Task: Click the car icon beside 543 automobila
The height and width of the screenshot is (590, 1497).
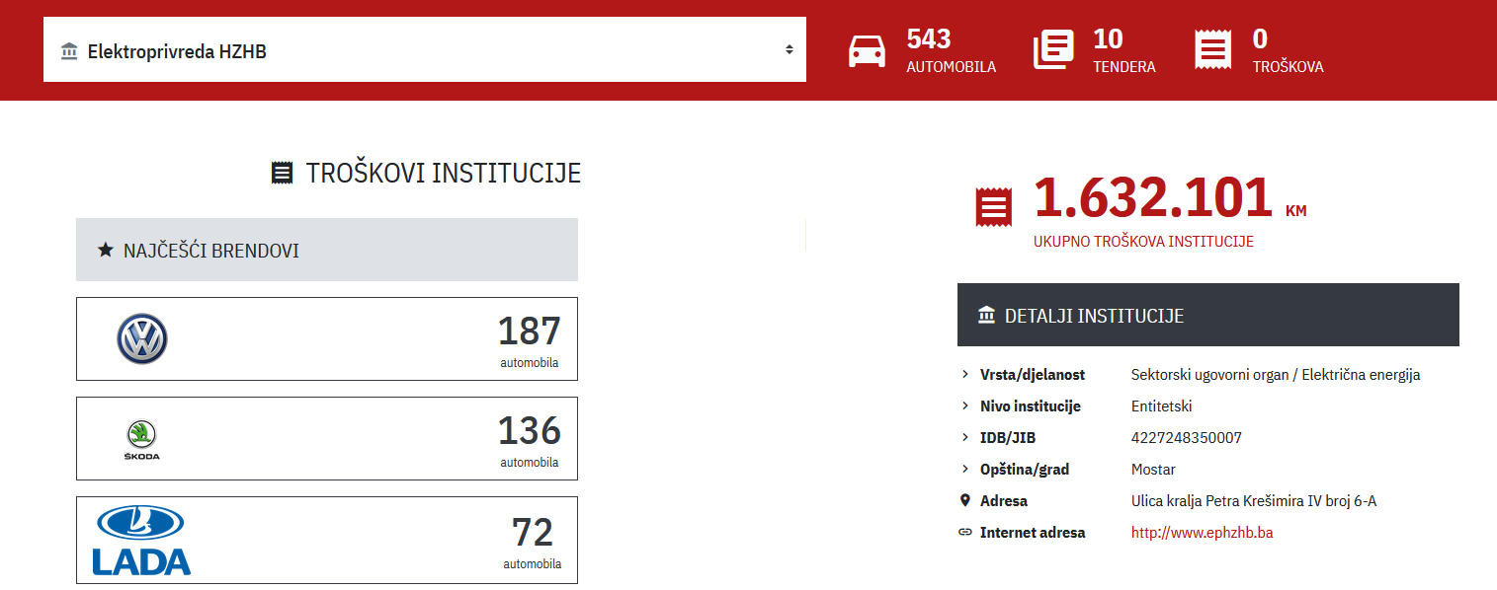Action: 868,51
